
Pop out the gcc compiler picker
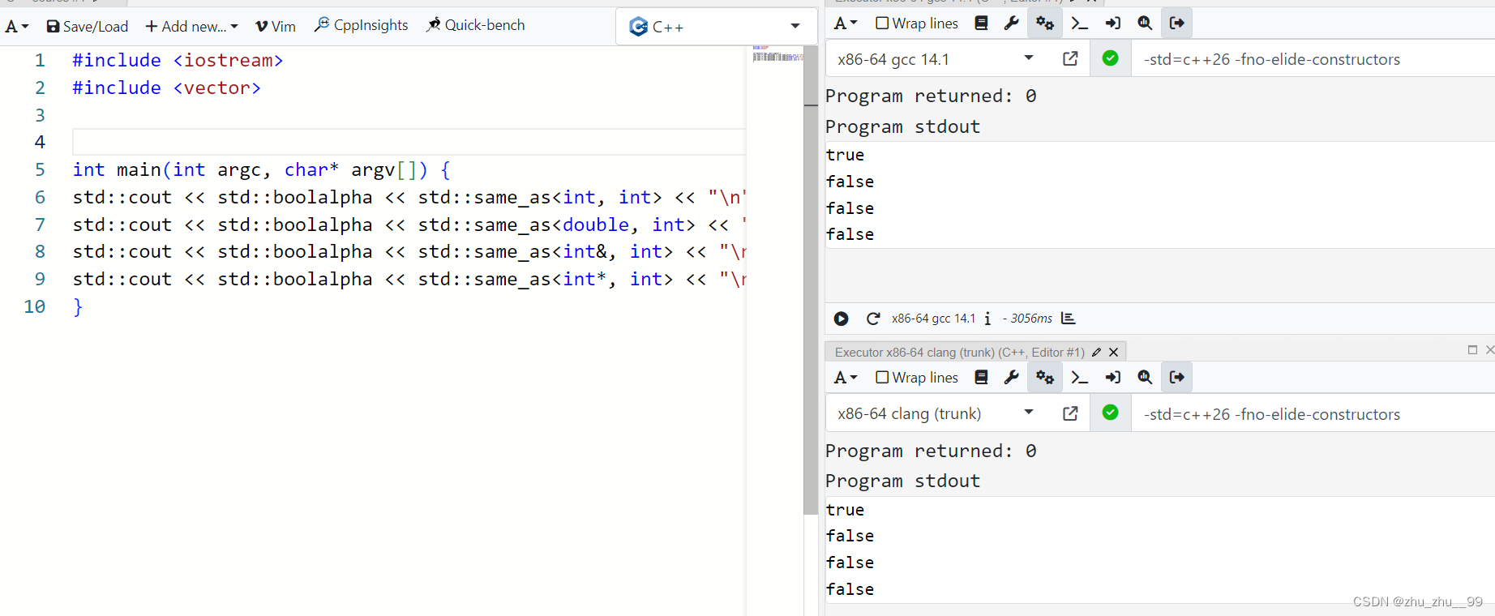coord(1070,58)
